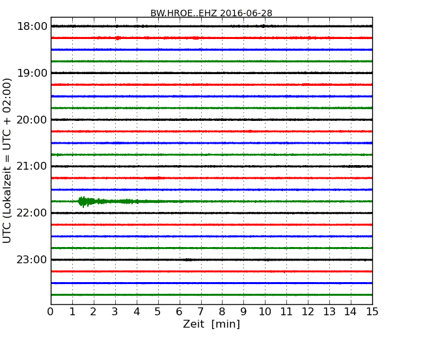This screenshot has width=423, height=338.
Task: Select the 20:00 time label
Action: coord(32,120)
